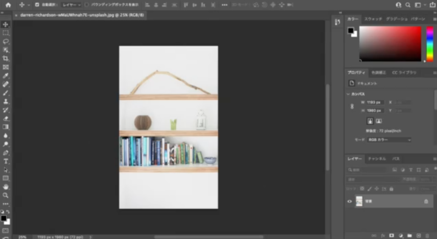Viewport: 437px width, 239px height.
Task: Expand the status bar arrow
Action: pos(91,237)
